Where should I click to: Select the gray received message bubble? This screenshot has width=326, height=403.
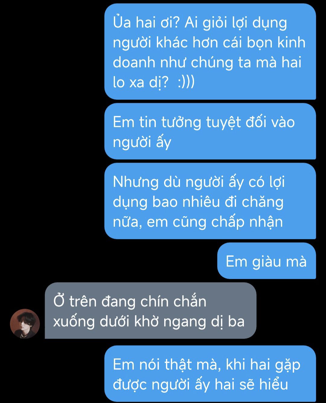tap(151, 311)
